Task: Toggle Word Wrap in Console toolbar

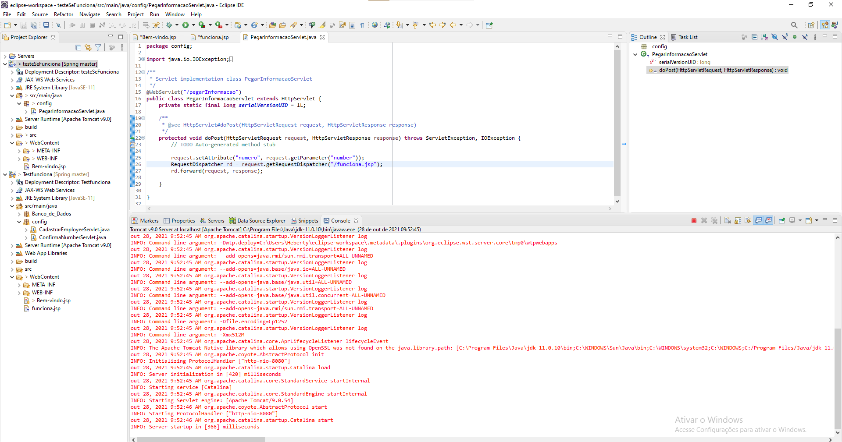Action: (748, 221)
